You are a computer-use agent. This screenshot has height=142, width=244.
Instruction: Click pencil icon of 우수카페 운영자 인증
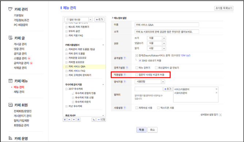tap(73, 94)
